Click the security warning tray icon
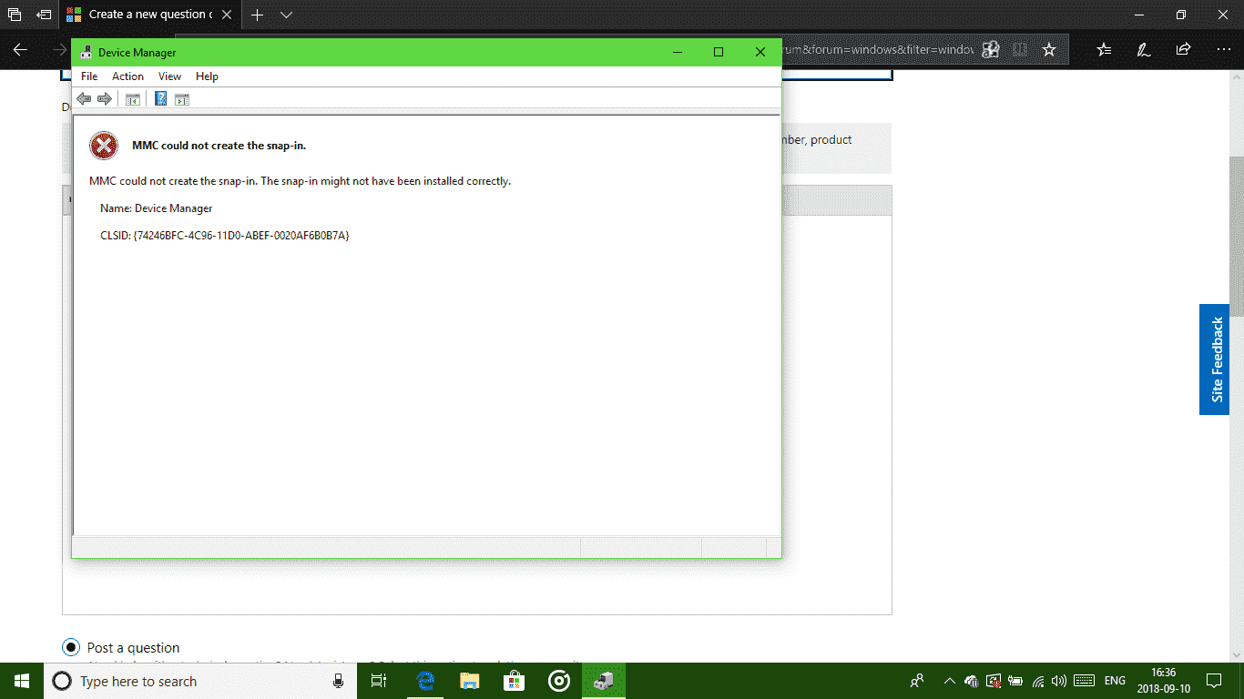 coord(994,681)
